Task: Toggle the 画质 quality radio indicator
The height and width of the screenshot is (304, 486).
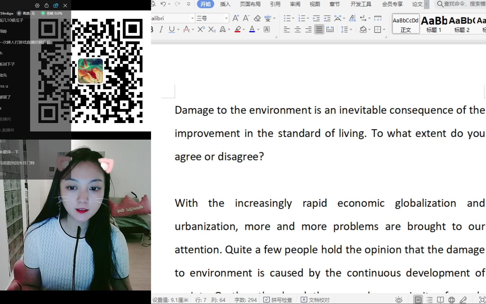Action: coord(19,13)
